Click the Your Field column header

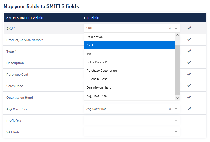coord(91,18)
